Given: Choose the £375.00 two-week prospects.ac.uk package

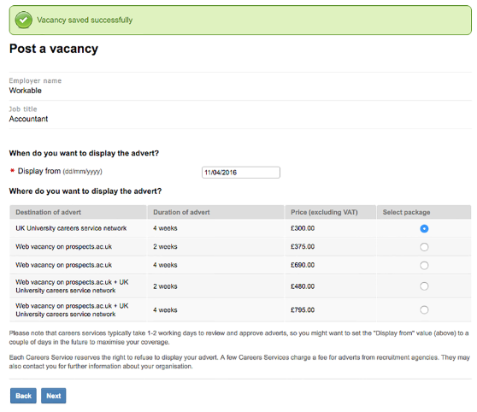Looking at the screenshot, I should pyautogui.click(x=424, y=247).
